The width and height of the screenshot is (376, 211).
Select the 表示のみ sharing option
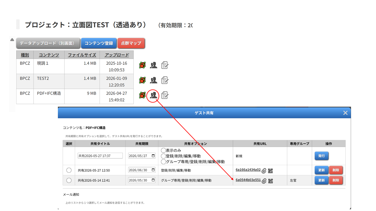pos(163,150)
